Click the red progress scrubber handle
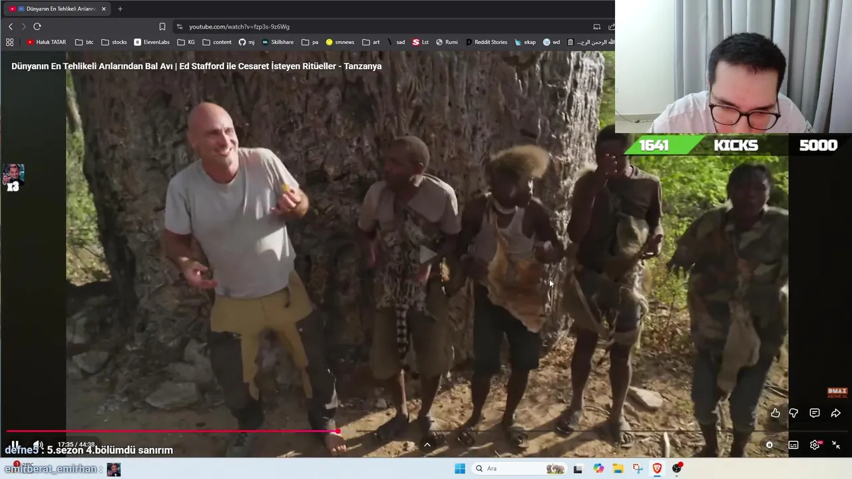The width and height of the screenshot is (852, 479). (x=337, y=432)
